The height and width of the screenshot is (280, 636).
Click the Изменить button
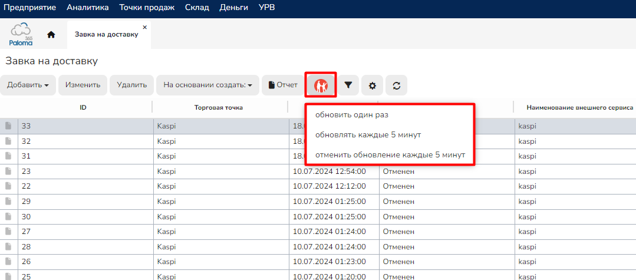click(x=83, y=85)
